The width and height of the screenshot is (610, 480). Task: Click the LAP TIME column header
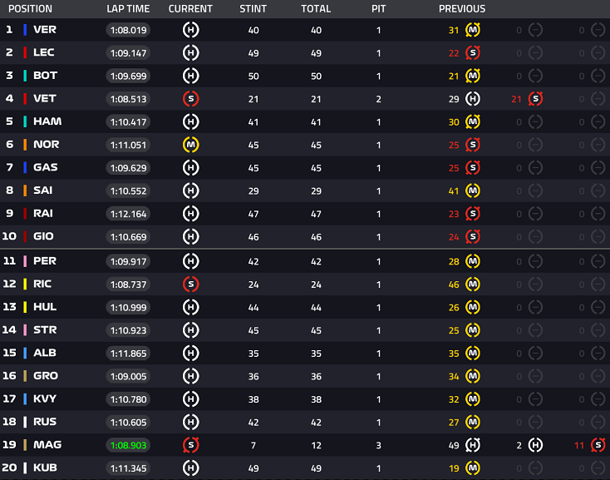click(x=128, y=8)
